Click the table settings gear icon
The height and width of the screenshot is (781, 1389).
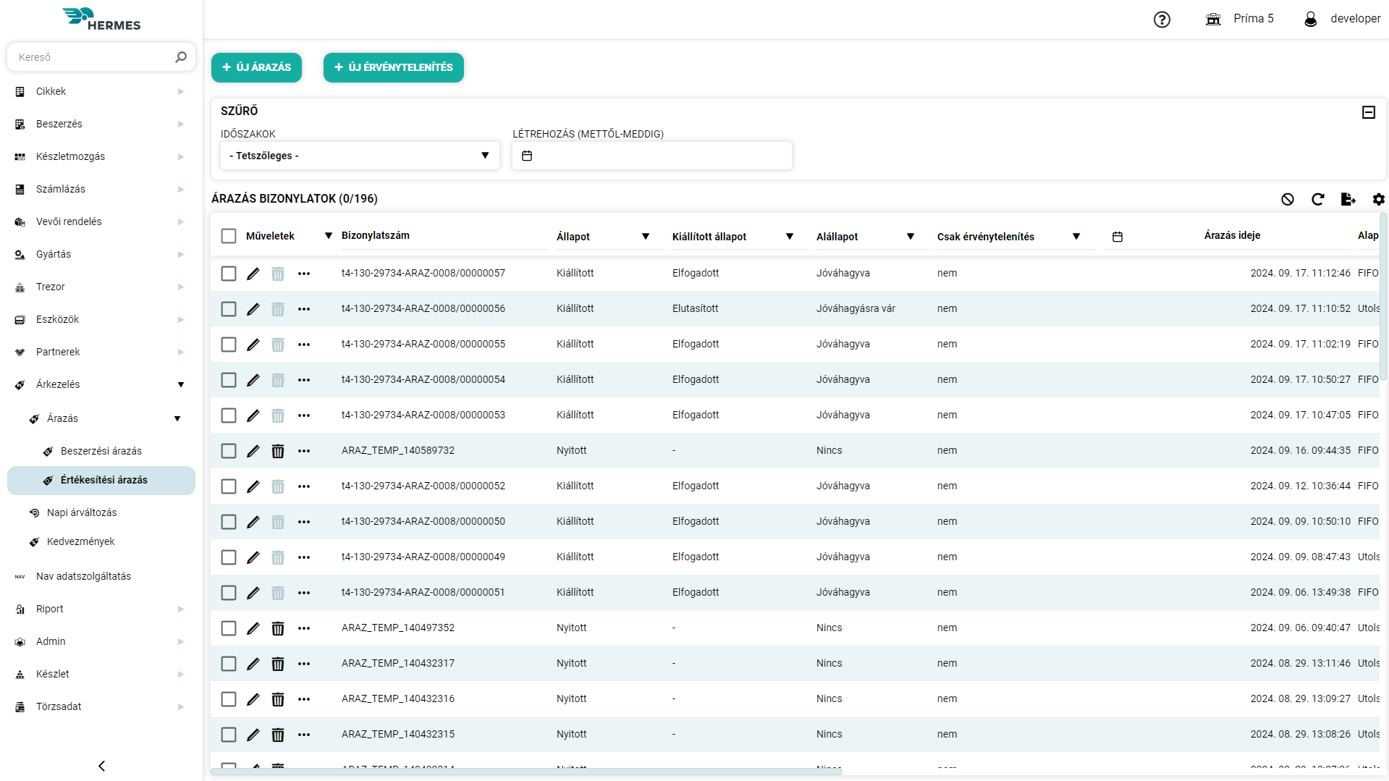[x=1378, y=199]
